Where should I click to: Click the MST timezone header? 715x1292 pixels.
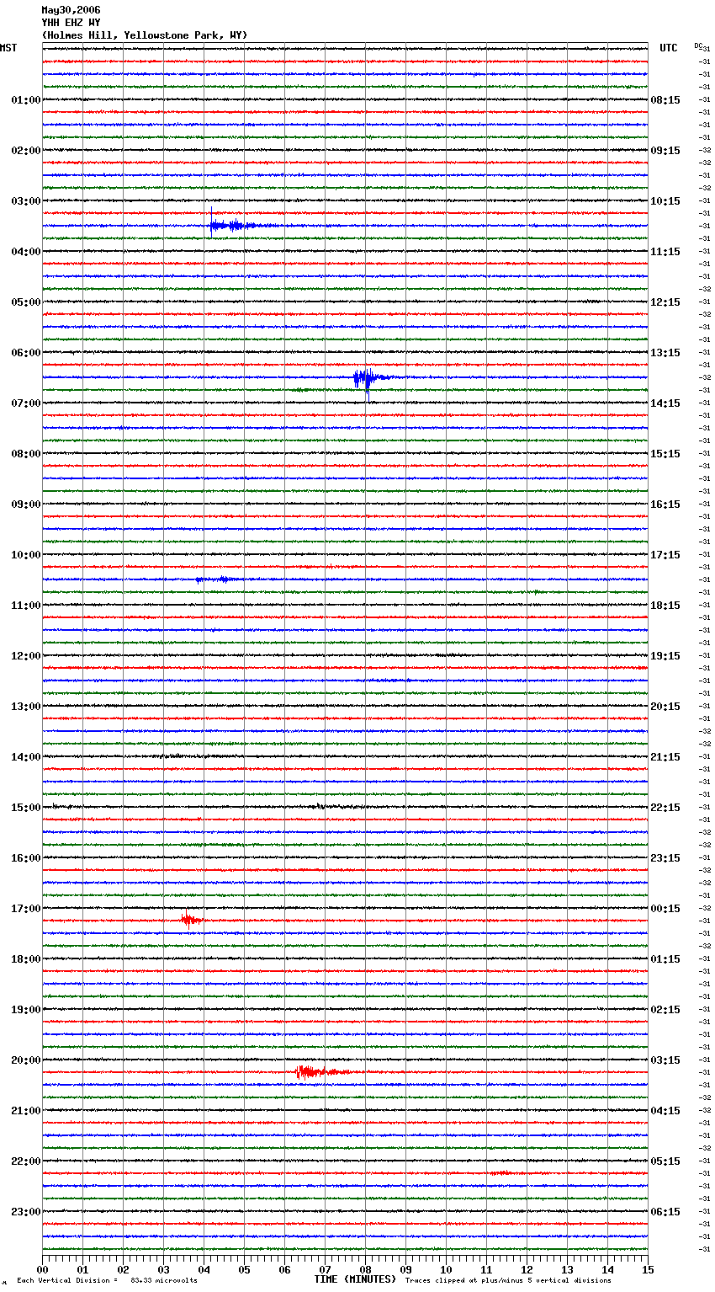click(x=8, y=48)
